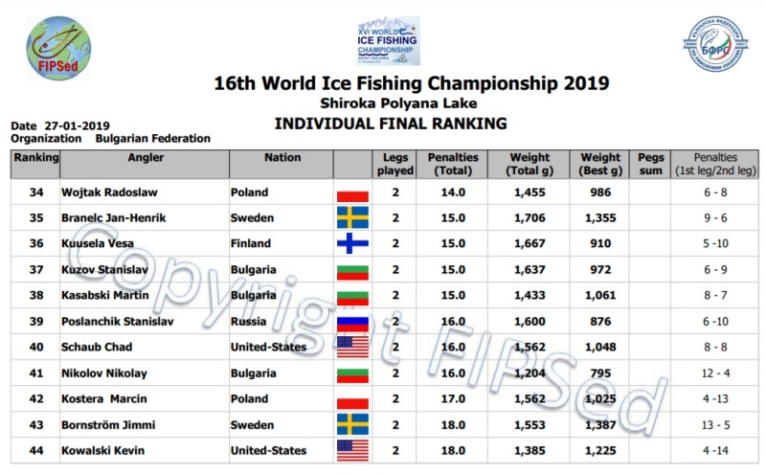
Task: Click the Bulgarian federation round emblem
Action: (x=715, y=45)
